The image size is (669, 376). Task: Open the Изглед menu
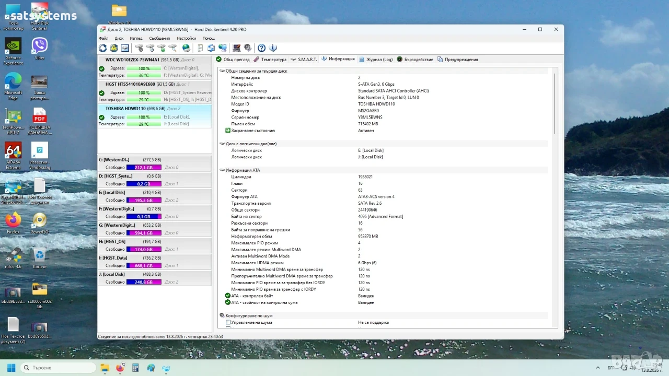(x=136, y=38)
